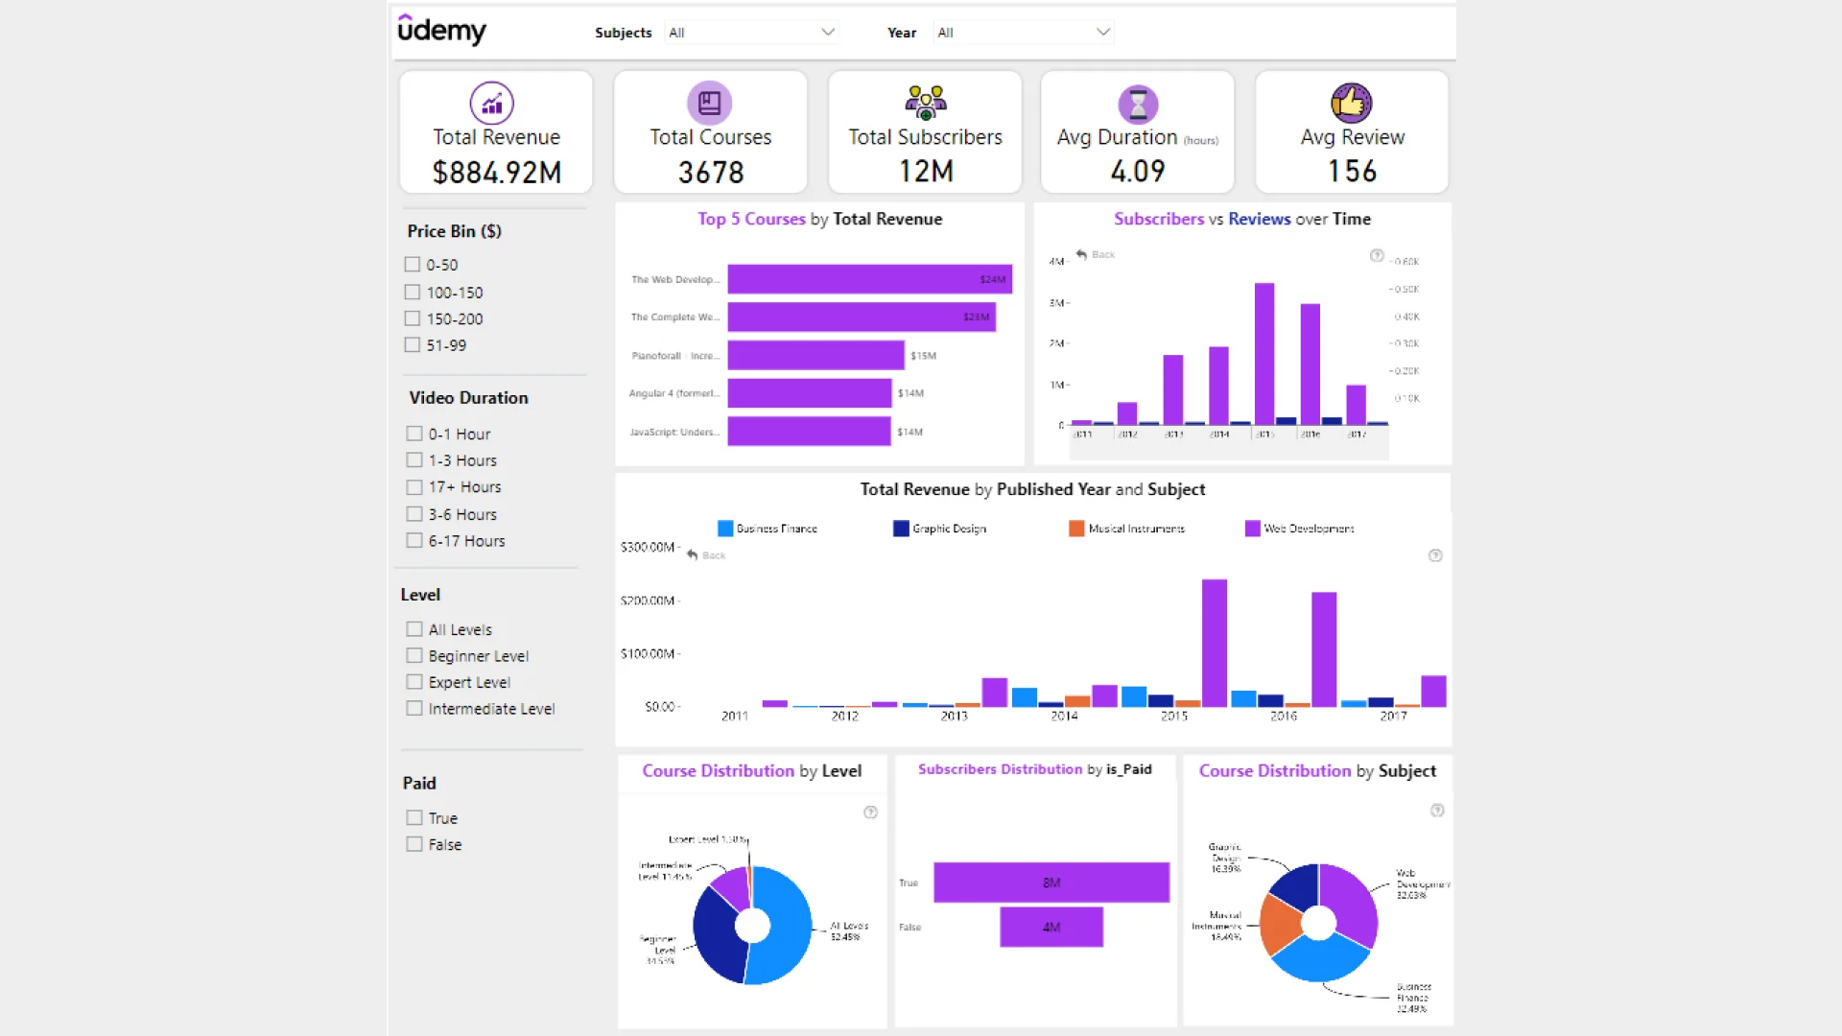Check the Expert Level filter
Viewport: 1842px width, 1036px height.
click(414, 682)
